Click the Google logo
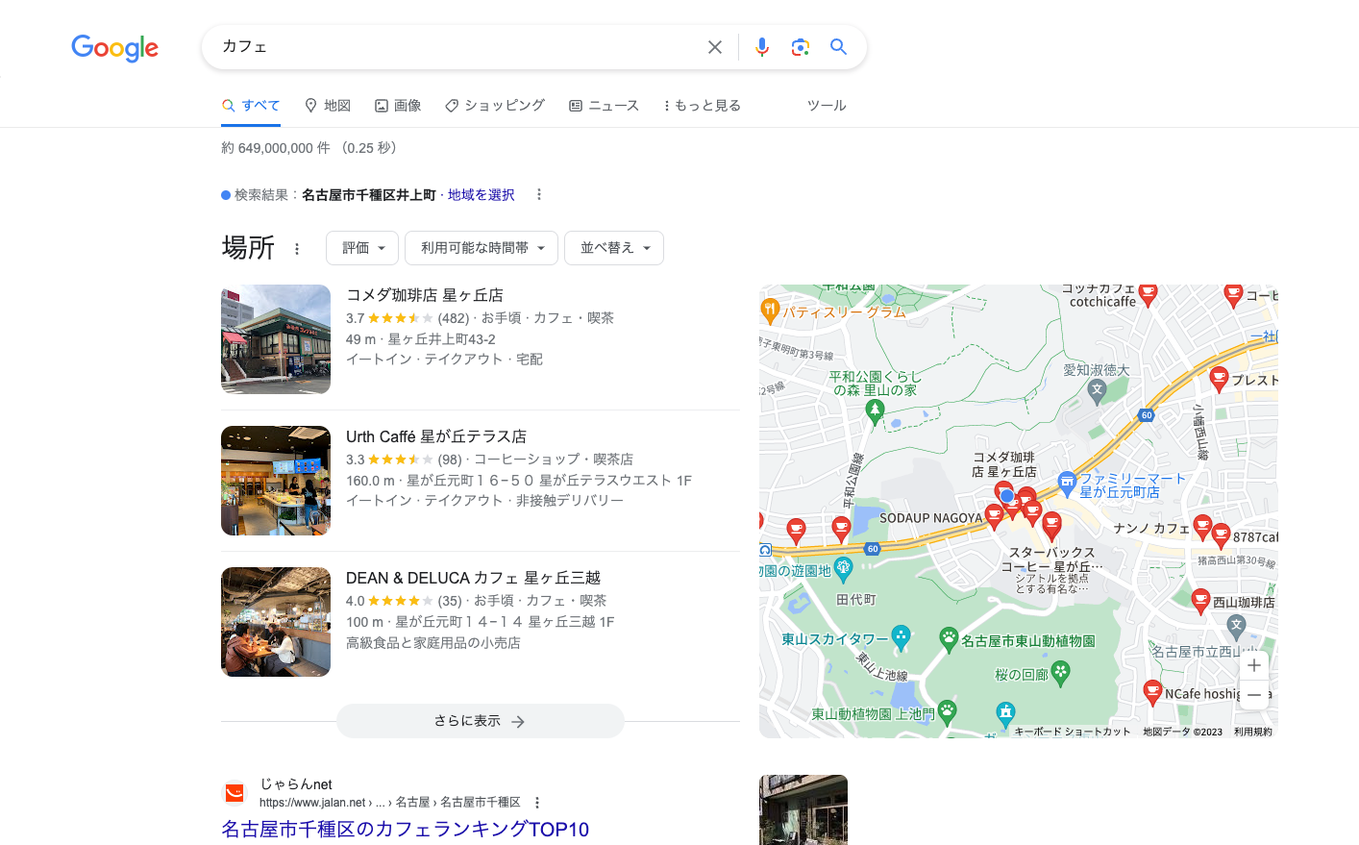Viewport: 1359px width, 845px height. [x=114, y=48]
